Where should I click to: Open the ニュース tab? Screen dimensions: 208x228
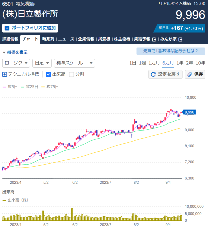(66, 39)
